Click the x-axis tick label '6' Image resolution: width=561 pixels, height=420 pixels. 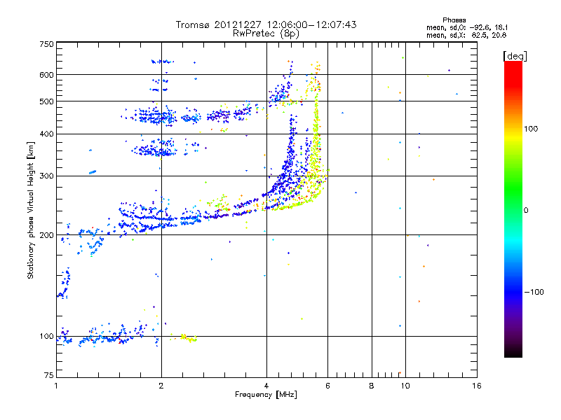pyautogui.click(x=327, y=386)
